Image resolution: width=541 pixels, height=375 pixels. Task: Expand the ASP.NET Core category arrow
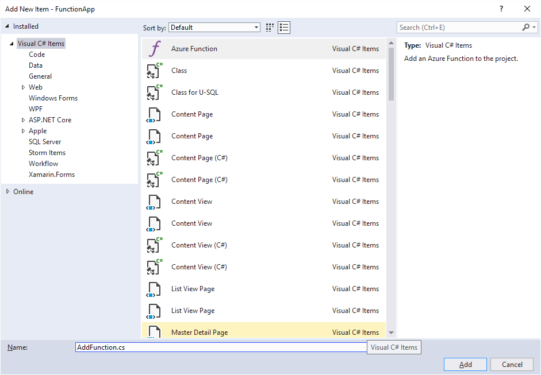pyautogui.click(x=23, y=120)
